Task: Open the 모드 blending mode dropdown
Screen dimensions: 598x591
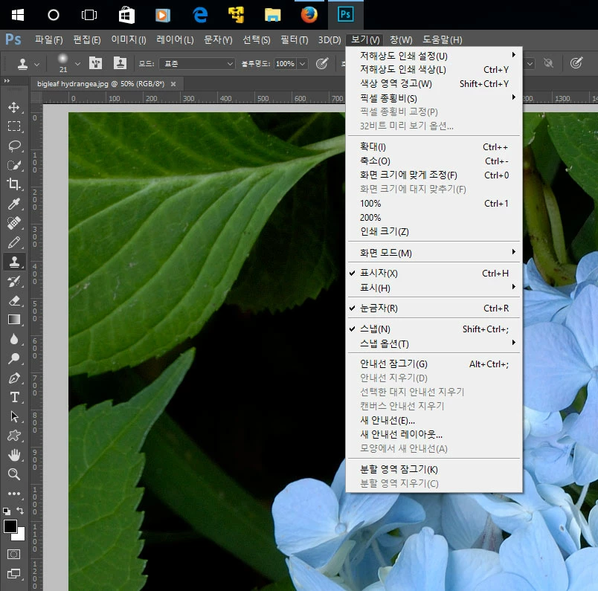Action: 197,64
